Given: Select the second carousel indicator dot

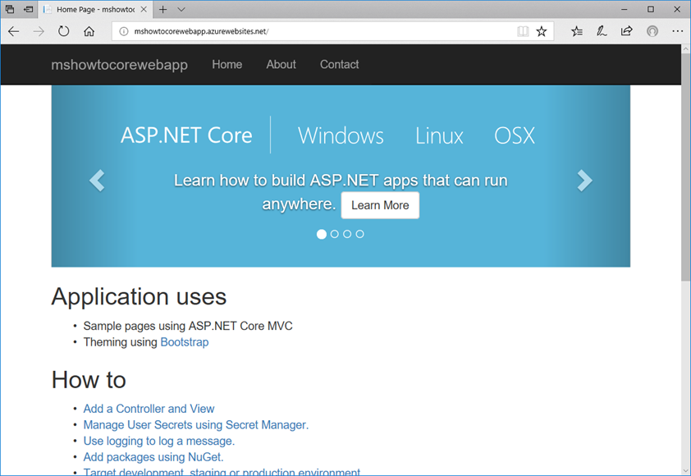Looking at the screenshot, I should [x=335, y=234].
